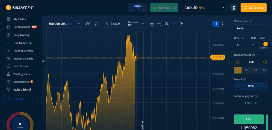Toggle the Fixed time switch
The image size is (272, 130).
tap(263, 45)
